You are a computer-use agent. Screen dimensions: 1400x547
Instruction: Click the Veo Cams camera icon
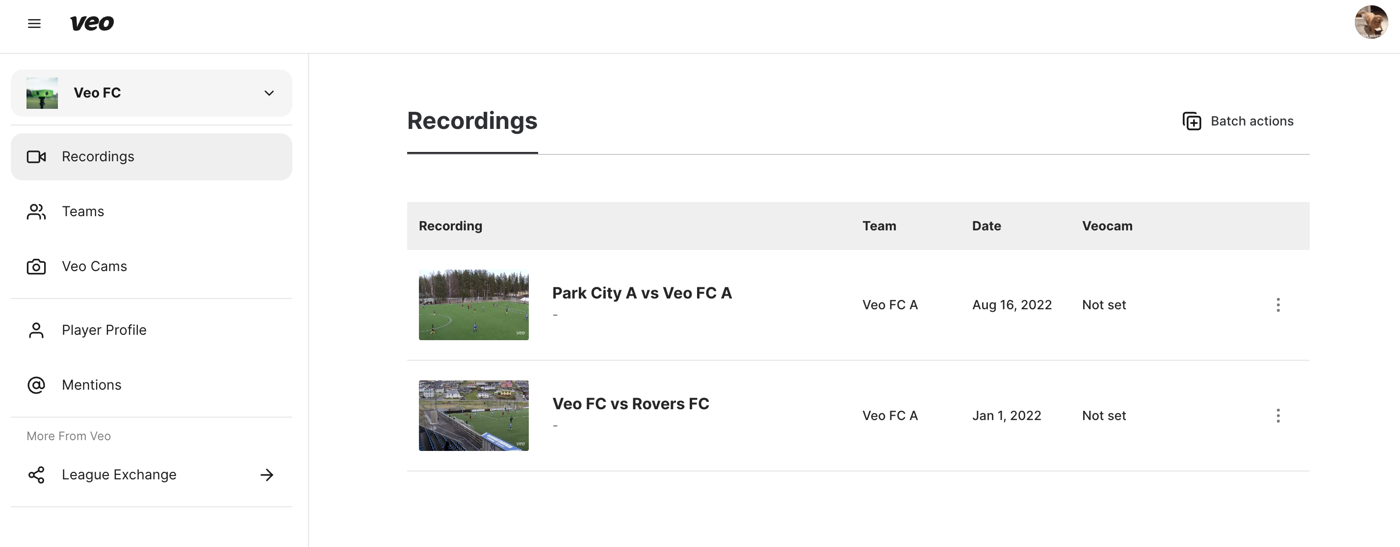tap(36, 267)
